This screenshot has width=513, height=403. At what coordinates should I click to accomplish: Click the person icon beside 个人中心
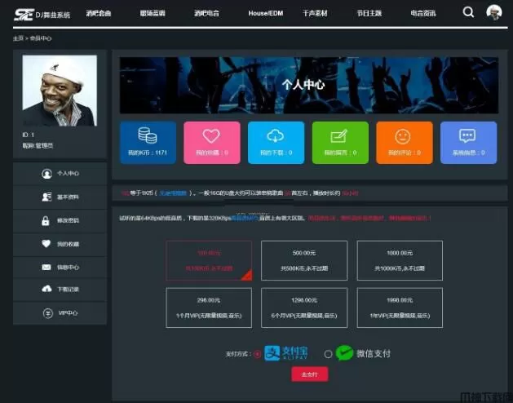coord(46,174)
